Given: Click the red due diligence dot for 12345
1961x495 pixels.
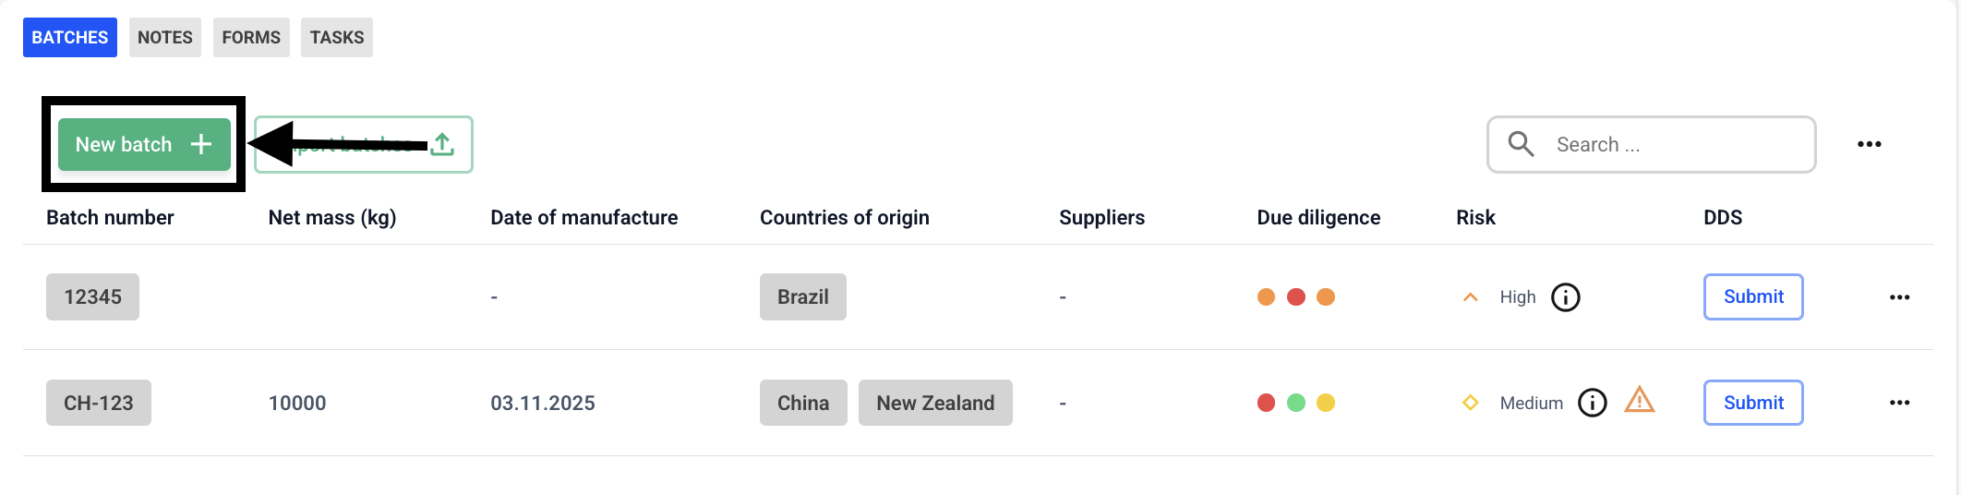Looking at the screenshot, I should tap(1296, 296).
